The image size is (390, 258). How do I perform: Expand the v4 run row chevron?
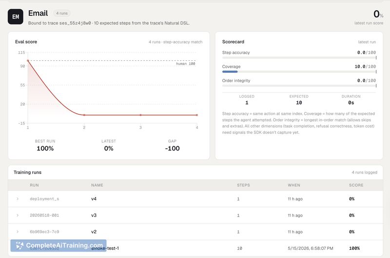(18, 199)
